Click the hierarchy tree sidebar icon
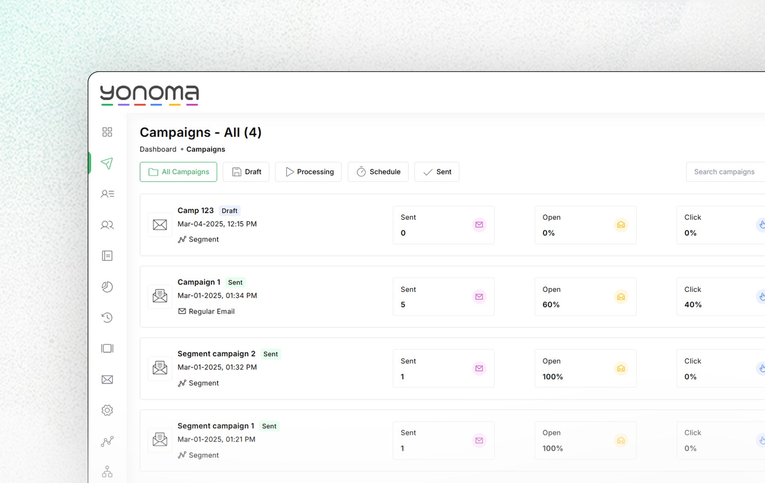765x483 pixels. pos(107,471)
